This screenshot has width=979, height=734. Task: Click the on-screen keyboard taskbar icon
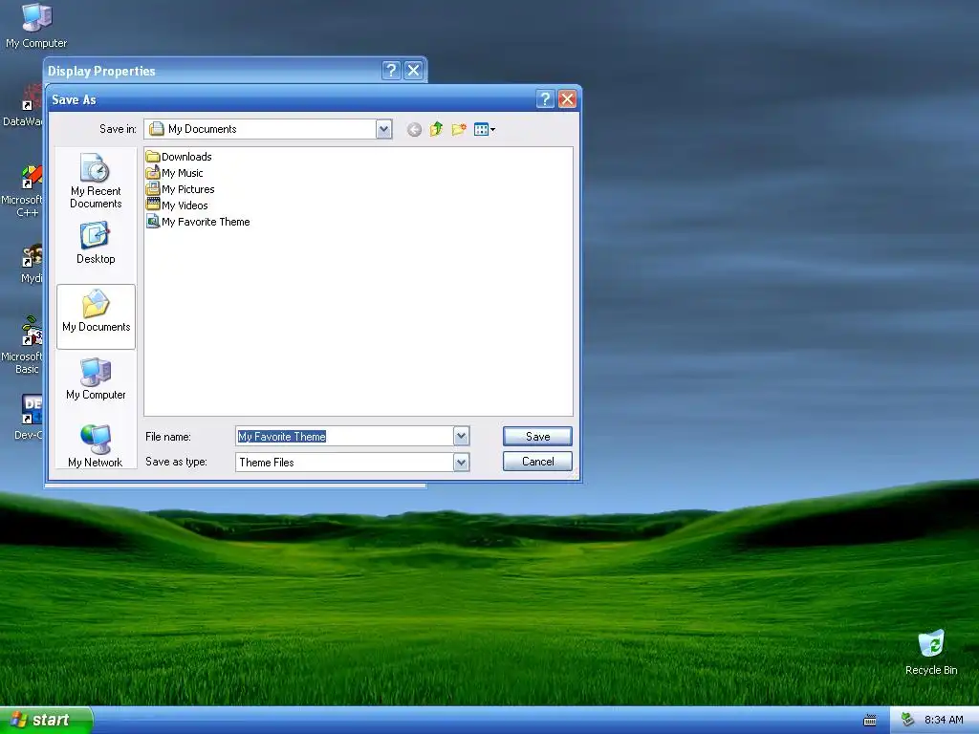click(870, 721)
